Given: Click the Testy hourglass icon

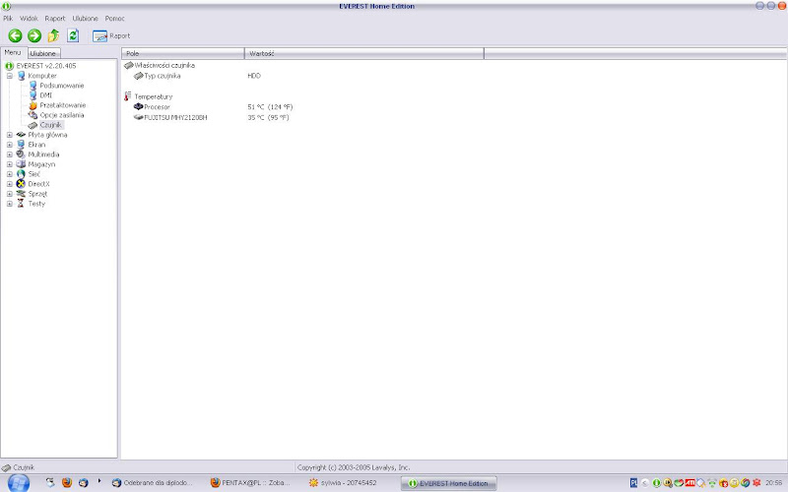Looking at the screenshot, I should tap(21, 204).
